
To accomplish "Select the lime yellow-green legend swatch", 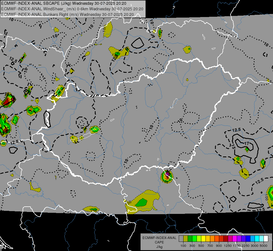I will point(199,239).
